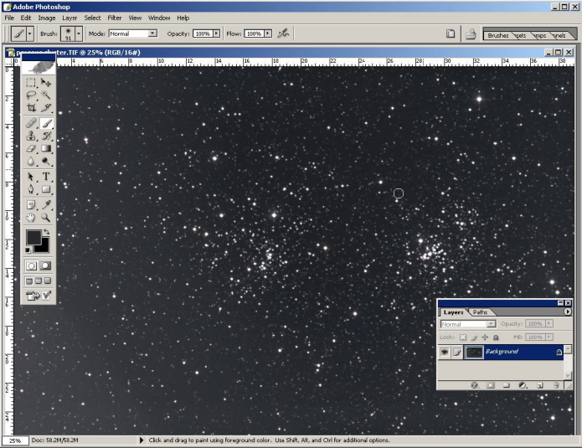Viewport: 582px width, 448px height.
Task: Open the Brush preset picker arrow
Action: pyautogui.click(x=79, y=33)
